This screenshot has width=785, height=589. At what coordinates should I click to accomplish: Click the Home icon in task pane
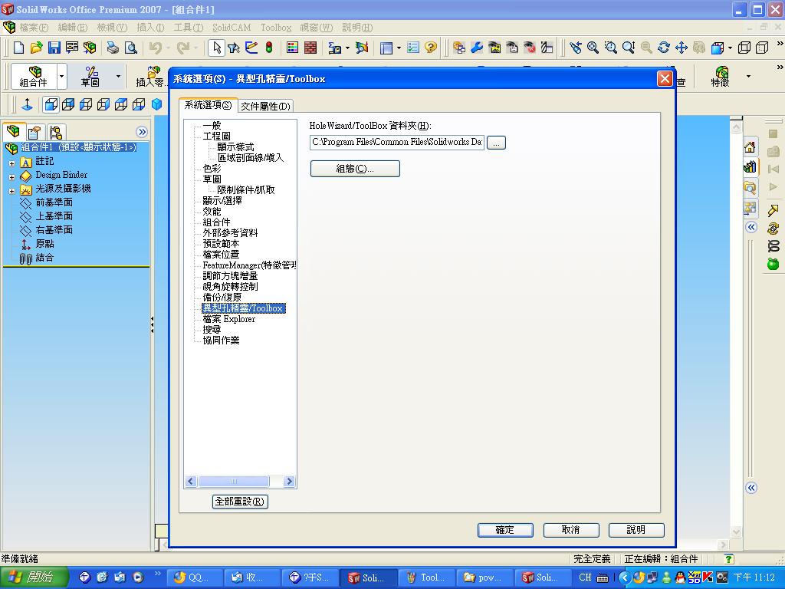pyautogui.click(x=750, y=146)
